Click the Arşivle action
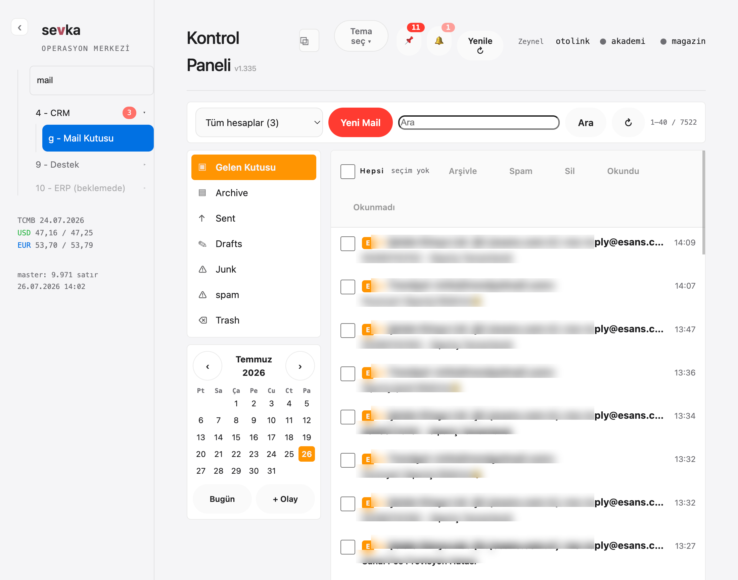 click(463, 171)
